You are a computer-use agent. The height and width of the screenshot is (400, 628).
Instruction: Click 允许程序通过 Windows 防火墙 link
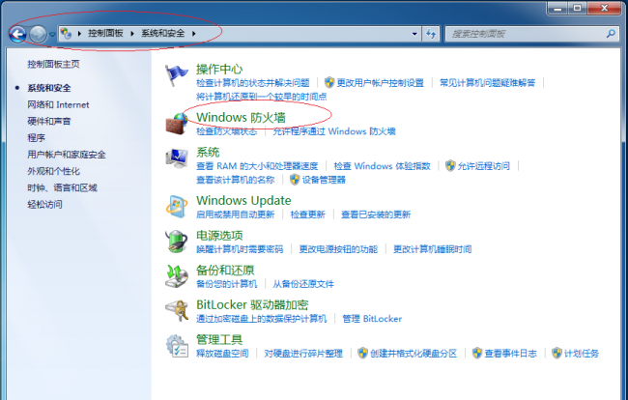click(x=334, y=131)
